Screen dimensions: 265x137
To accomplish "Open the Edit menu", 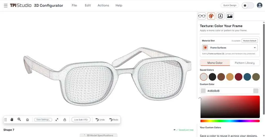I will 88,5.
